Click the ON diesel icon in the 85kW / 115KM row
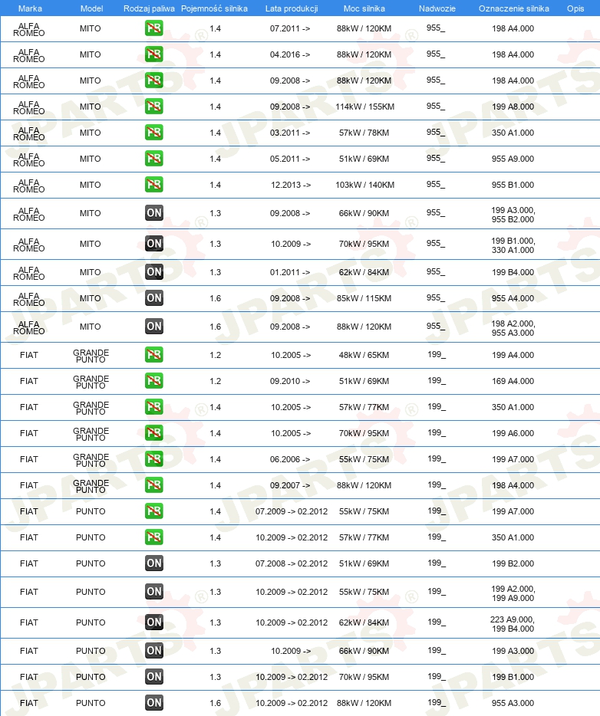600x716 pixels. tap(153, 297)
